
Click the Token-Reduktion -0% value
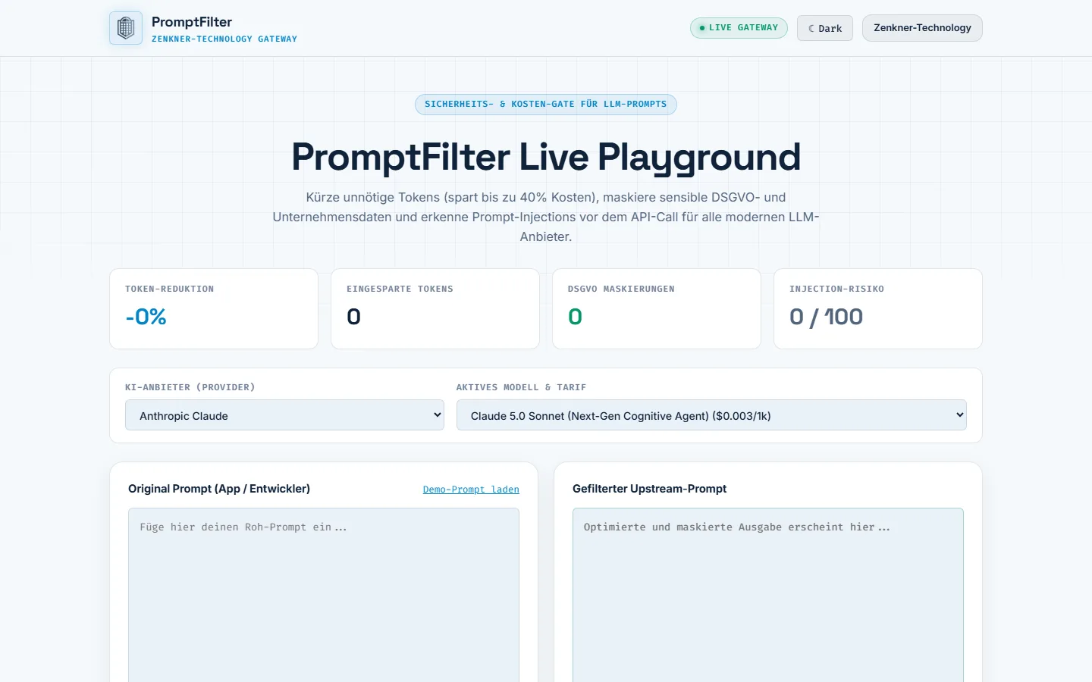(x=146, y=317)
